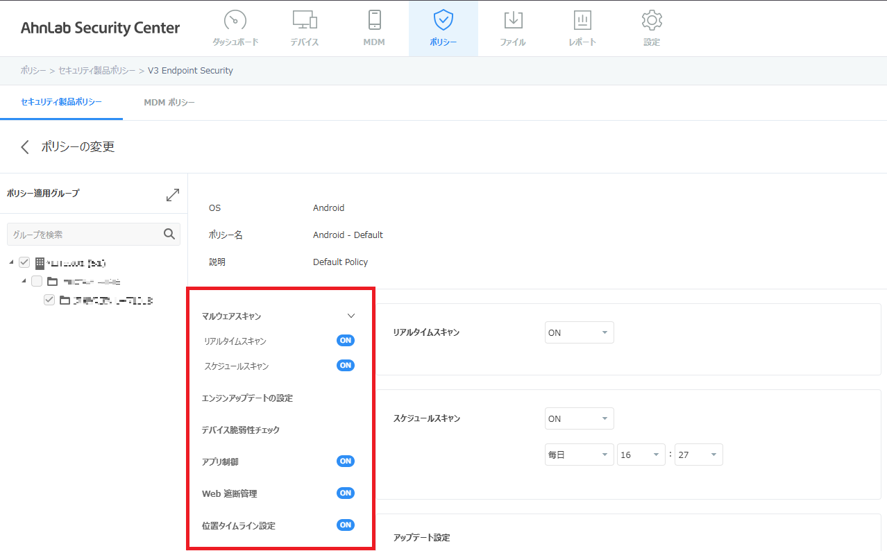Screen dimensions: 887x551
Task: Open the 毎日 frequency dropdown
Action: click(x=580, y=455)
